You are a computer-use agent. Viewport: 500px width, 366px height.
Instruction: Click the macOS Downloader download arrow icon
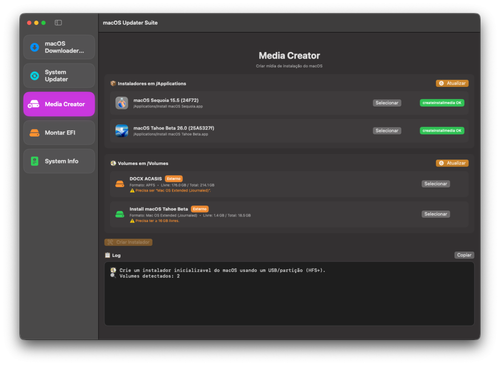coord(34,47)
